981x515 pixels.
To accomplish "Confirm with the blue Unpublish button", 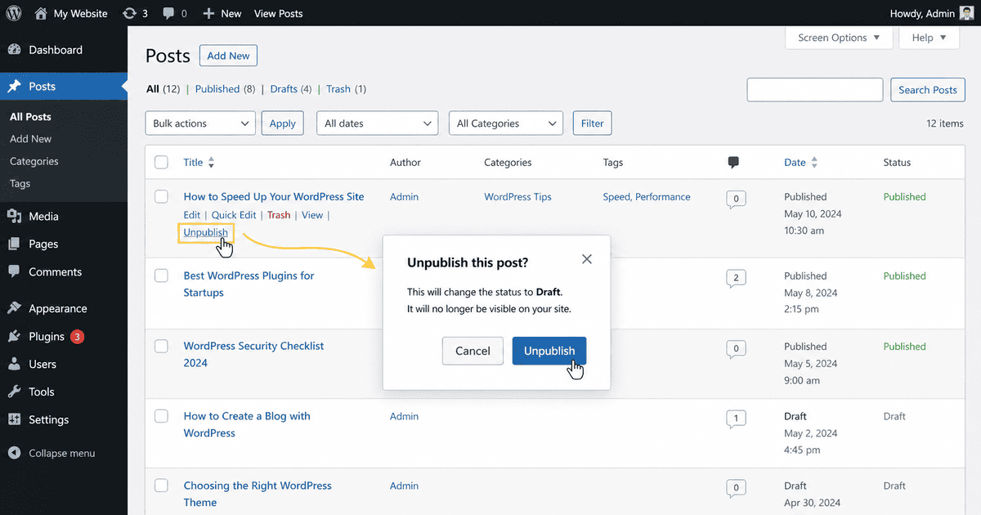I will pyautogui.click(x=549, y=351).
